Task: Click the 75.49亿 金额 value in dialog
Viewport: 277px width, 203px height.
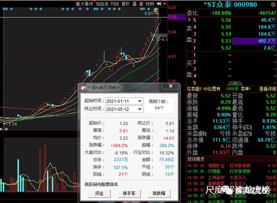Action: 166,160
